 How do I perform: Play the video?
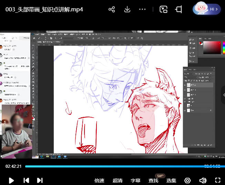[11, 180]
